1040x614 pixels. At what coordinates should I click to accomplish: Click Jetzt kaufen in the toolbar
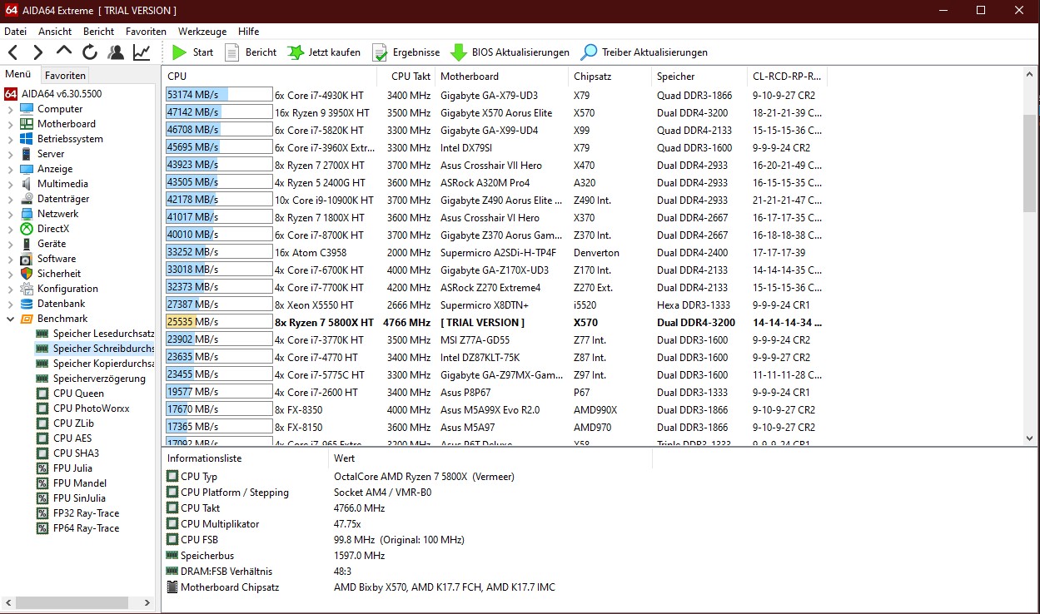pyautogui.click(x=324, y=52)
